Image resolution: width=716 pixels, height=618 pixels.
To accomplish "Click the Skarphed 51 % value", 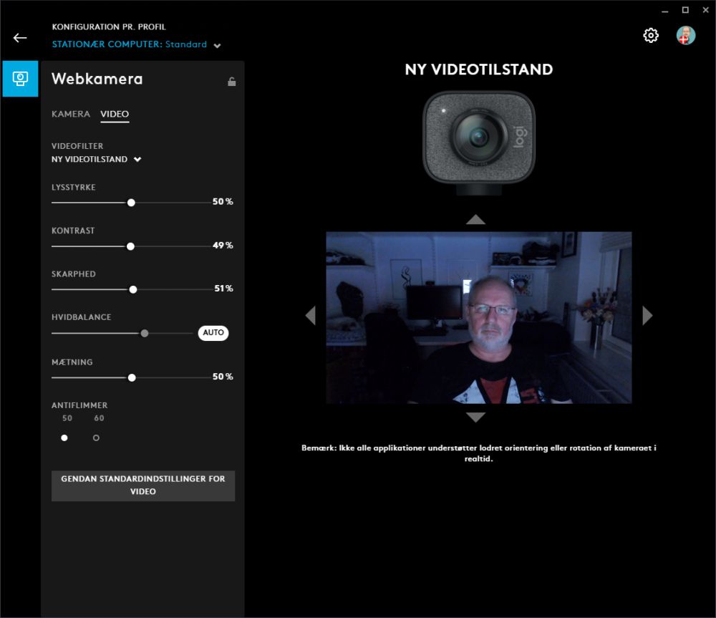I will [x=223, y=288].
